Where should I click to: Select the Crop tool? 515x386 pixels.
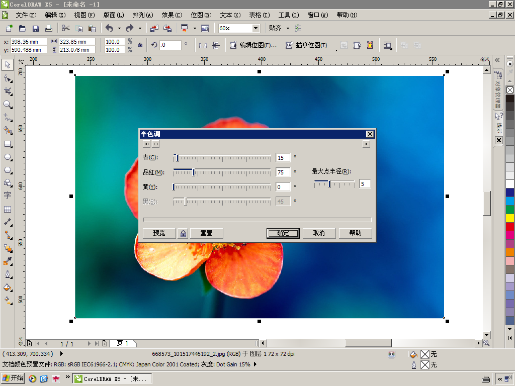click(x=8, y=91)
